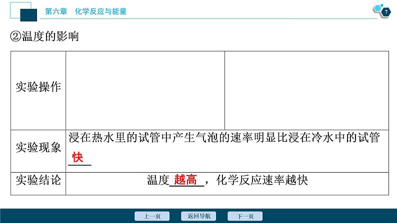Click the chapter title 第六章 化学反应与能量
The image size is (397, 223).
[x=85, y=11]
